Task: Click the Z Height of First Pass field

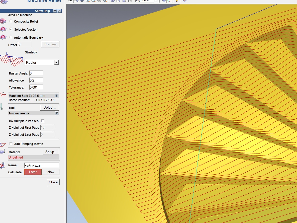Action: click(47, 128)
